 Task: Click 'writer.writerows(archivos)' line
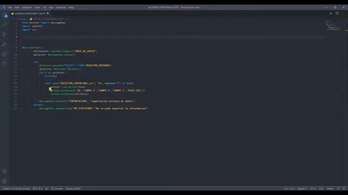click(70, 94)
